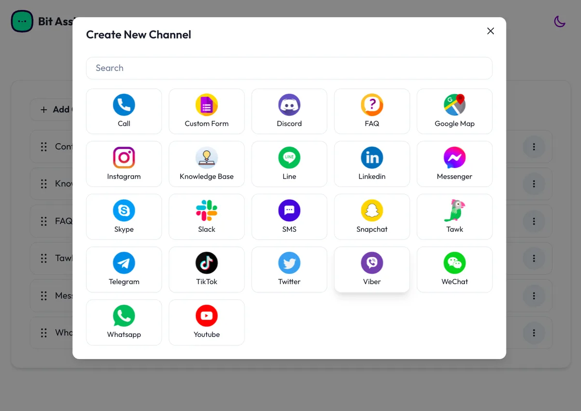Screen dimensions: 581x411
Task: Select the Viber channel
Action: (x=372, y=270)
